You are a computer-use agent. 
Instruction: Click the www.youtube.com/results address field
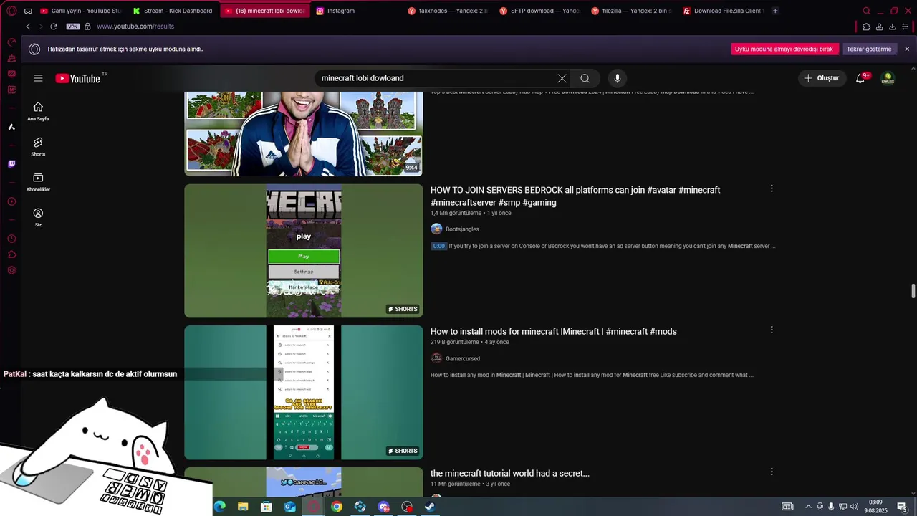pyautogui.click(x=135, y=27)
